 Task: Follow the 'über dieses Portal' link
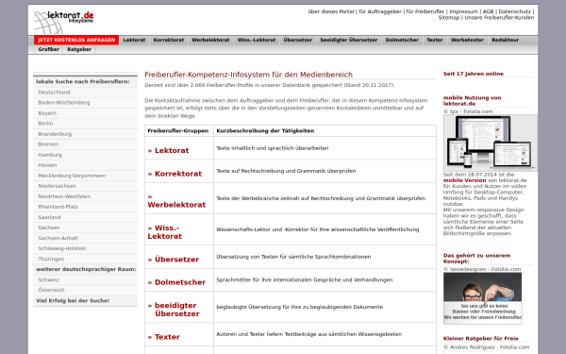pyautogui.click(x=331, y=11)
